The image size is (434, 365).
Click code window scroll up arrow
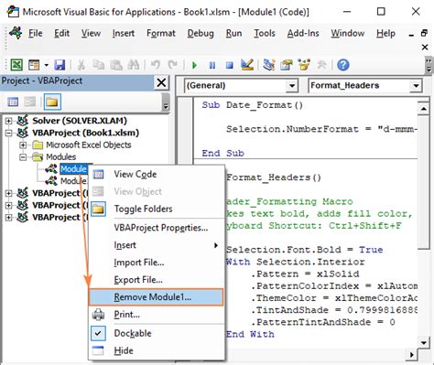[424, 109]
